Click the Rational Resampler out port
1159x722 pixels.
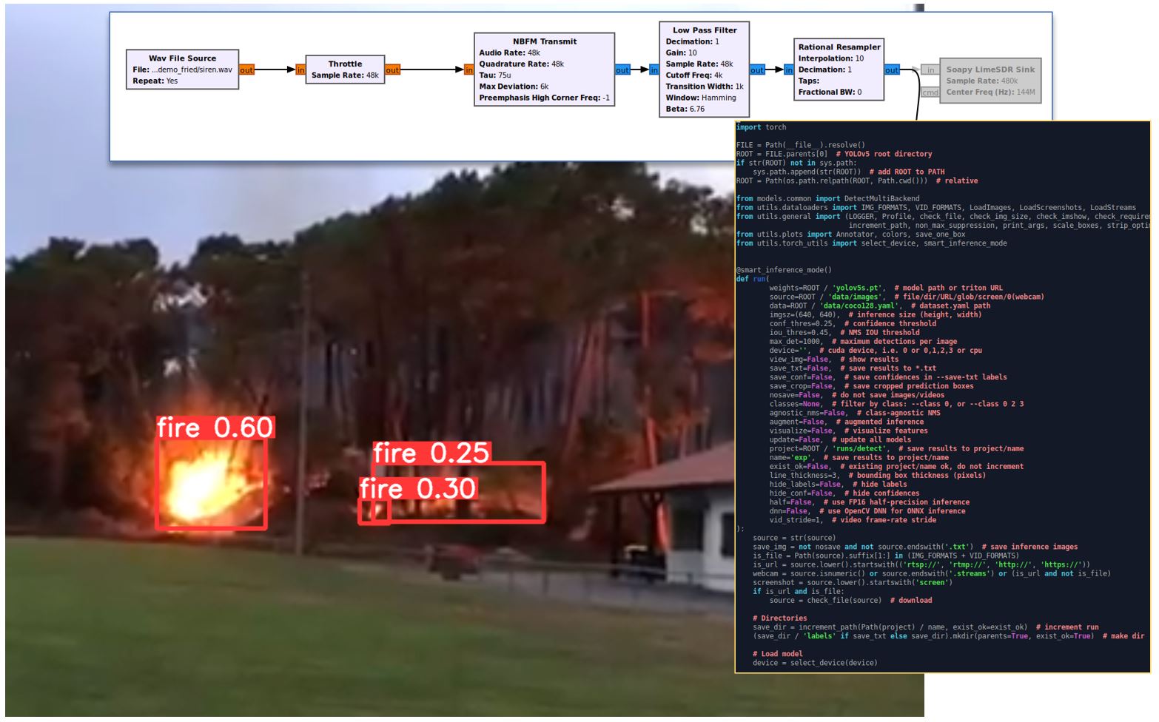[x=892, y=70]
